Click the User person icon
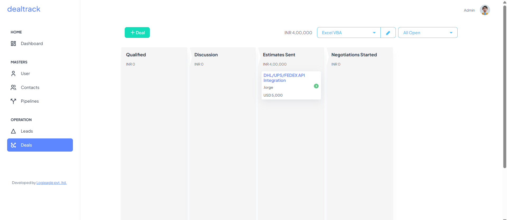The width and height of the screenshot is (507, 220). click(x=13, y=73)
